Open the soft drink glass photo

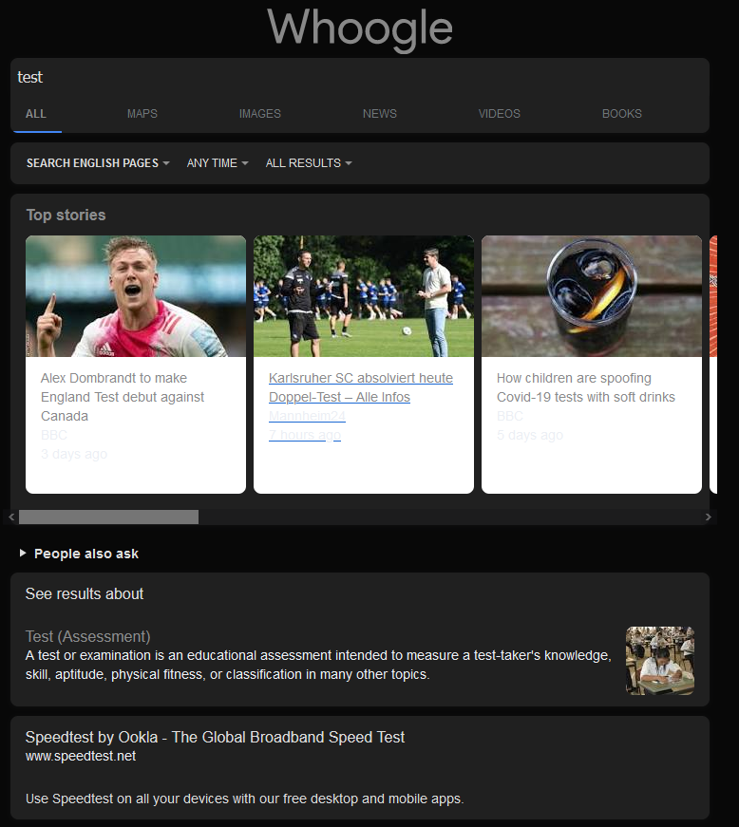point(592,296)
